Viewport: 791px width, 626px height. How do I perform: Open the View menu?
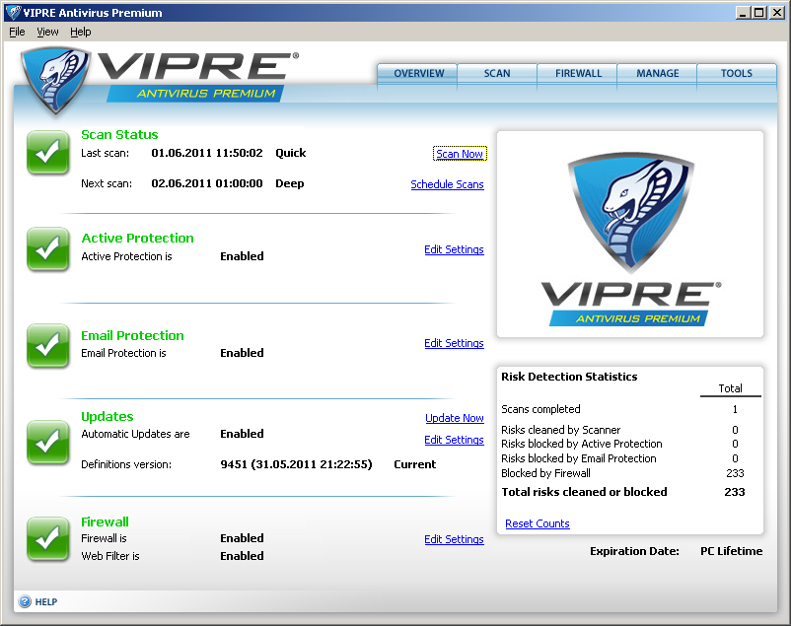pos(47,32)
